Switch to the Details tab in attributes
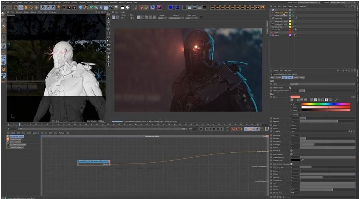This screenshot has height=199, width=359. point(296,77)
